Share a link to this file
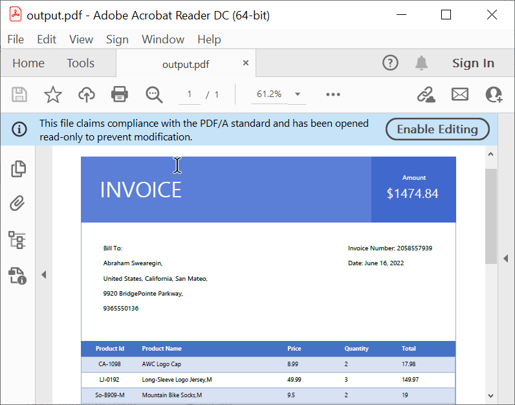Image resolution: width=515 pixels, height=405 pixels. coord(426,94)
